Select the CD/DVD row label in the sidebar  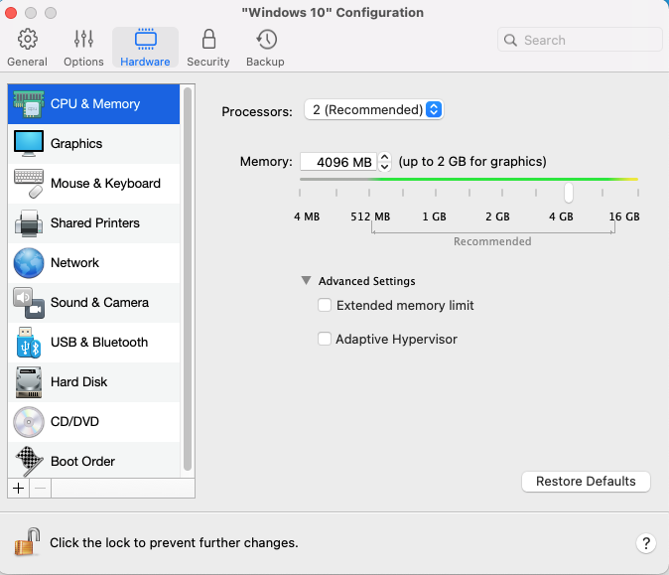tap(74, 422)
